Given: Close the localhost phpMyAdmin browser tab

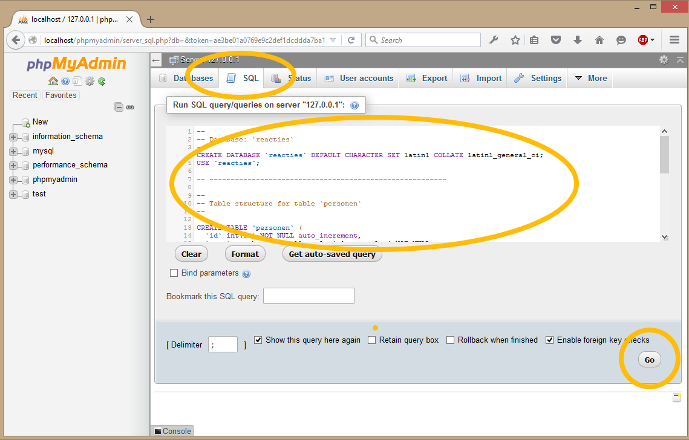Looking at the screenshot, I should [129, 19].
